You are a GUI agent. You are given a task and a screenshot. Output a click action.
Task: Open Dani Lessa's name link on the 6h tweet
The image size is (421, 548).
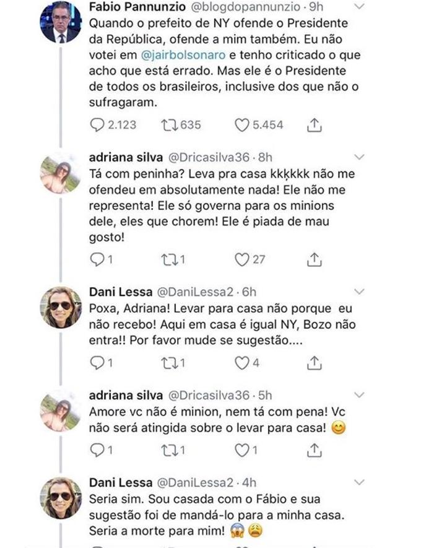(121, 292)
